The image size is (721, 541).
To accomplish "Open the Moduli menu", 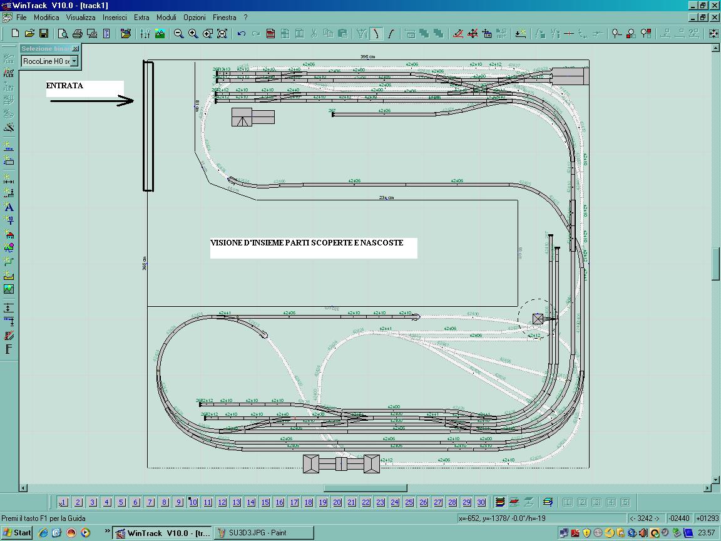I will [166, 18].
